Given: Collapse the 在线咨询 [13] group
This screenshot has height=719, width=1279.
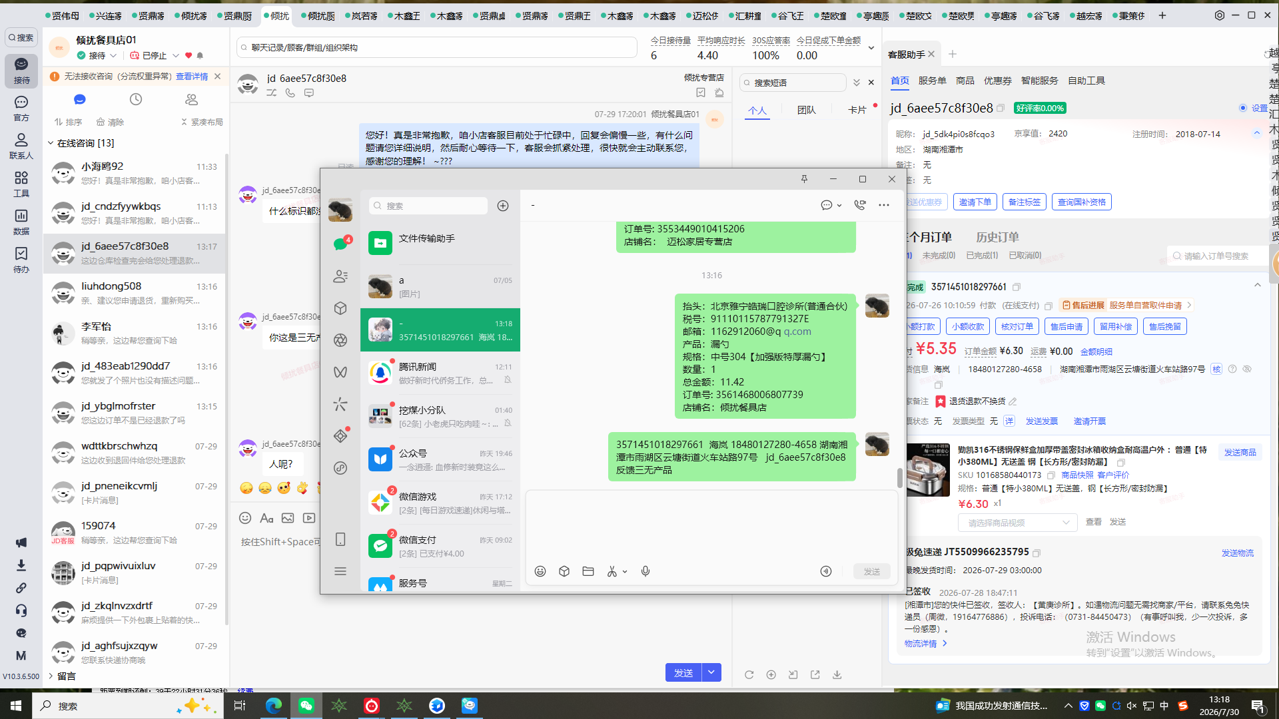Looking at the screenshot, I should coord(51,143).
